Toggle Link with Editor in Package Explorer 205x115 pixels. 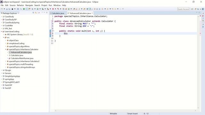(x=36, y=13)
